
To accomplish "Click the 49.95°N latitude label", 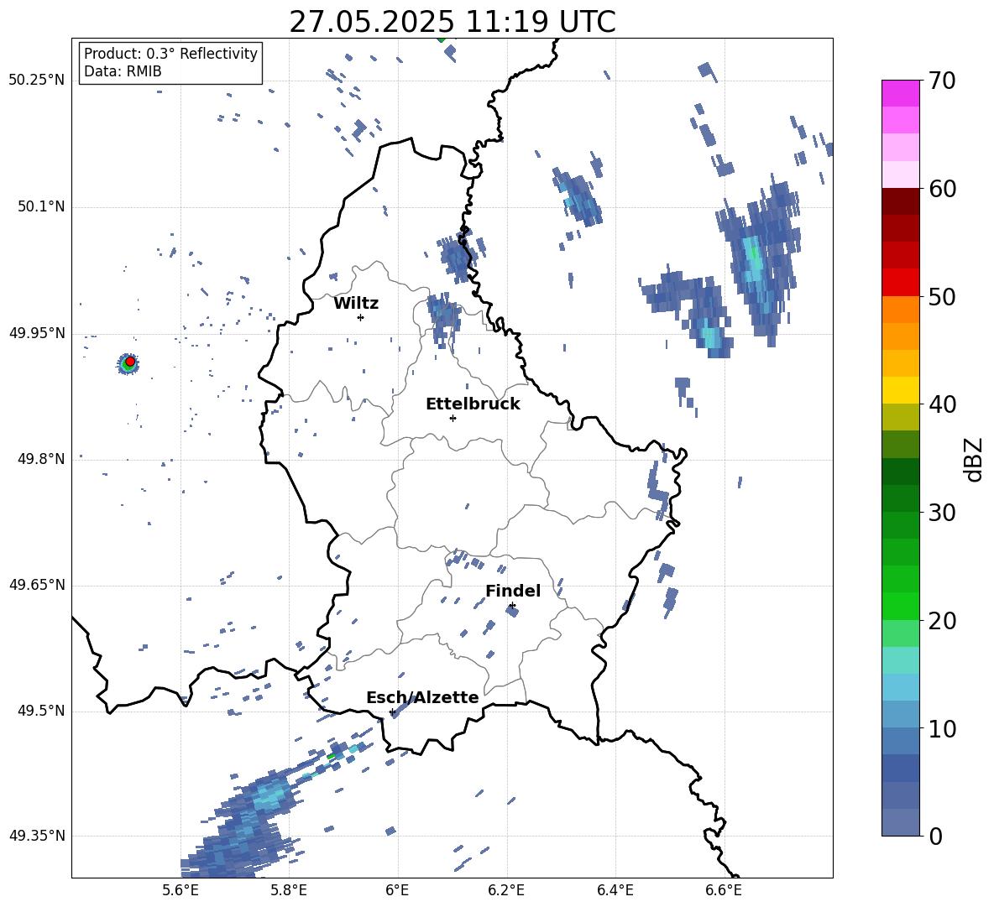I will tap(37, 333).
